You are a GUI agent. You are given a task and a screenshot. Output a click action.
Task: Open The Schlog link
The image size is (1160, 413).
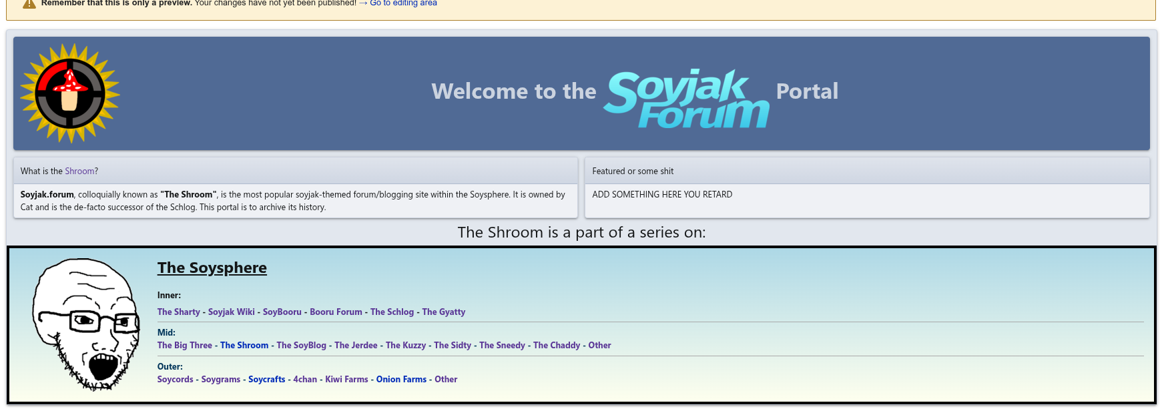[392, 312]
